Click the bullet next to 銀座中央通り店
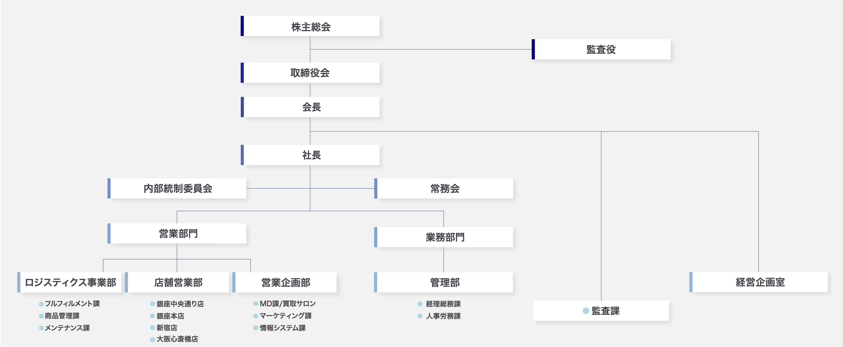This screenshot has height=347, width=843. click(152, 304)
